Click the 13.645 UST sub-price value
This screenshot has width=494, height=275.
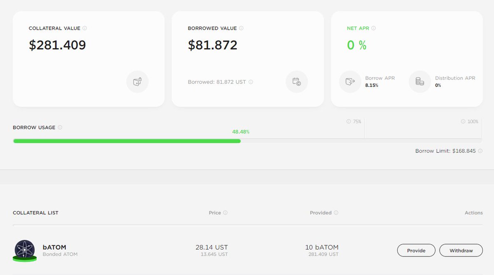tap(214, 254)
